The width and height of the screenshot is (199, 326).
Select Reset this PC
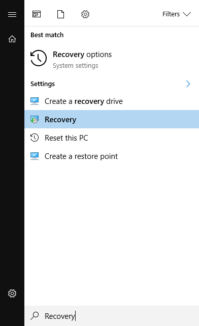click(112, 138)
